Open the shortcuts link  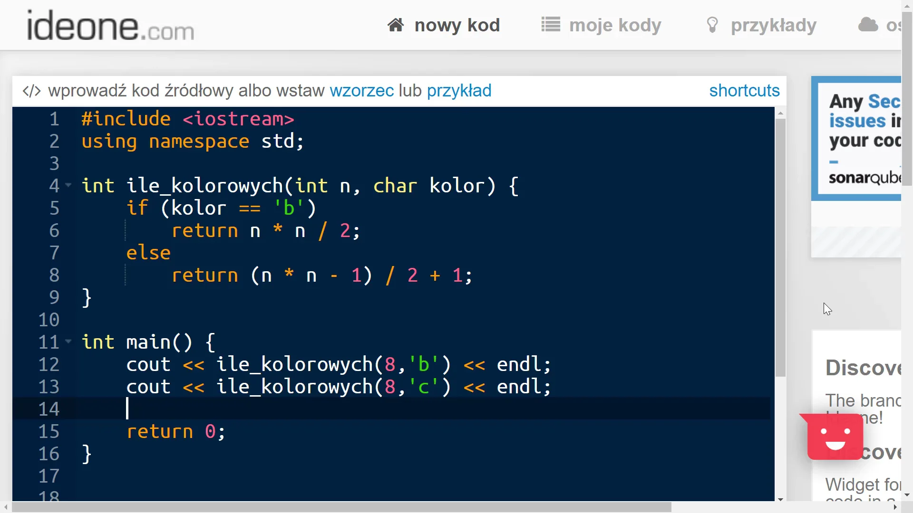coord(744,91)
